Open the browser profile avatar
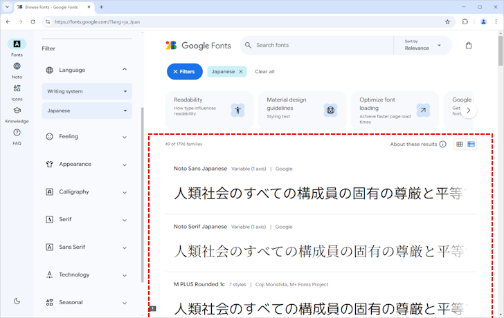Viewport: 504px width, 318px height. tap(483, 22)
